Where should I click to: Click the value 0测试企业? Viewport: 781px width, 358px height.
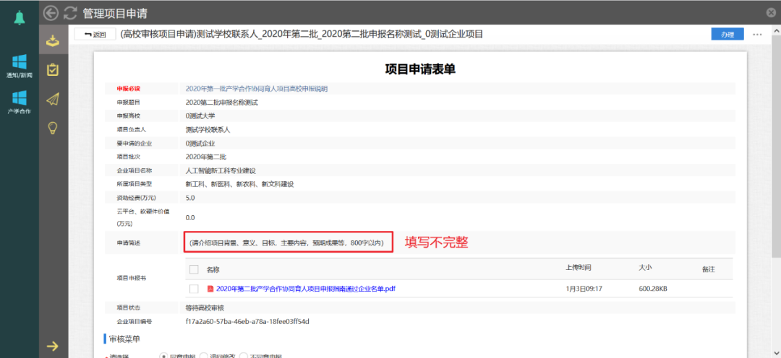(x=200, y=143)
